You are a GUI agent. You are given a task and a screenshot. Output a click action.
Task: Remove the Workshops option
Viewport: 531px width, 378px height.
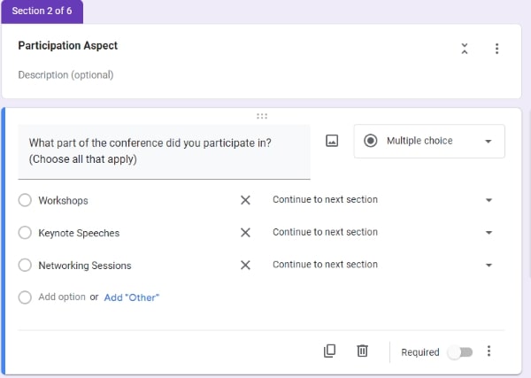[x=245, y=200]
